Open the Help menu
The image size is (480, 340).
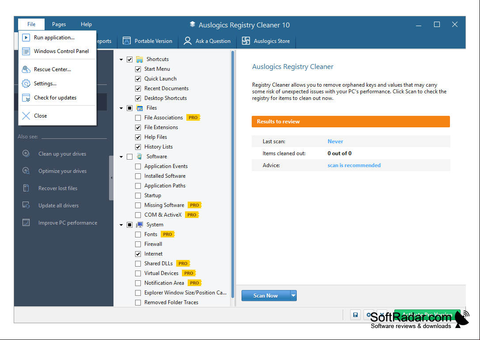pos(86,24)
